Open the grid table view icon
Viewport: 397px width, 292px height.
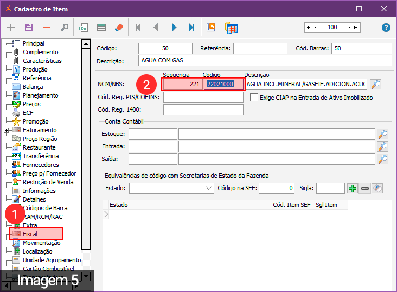point(101,28)
